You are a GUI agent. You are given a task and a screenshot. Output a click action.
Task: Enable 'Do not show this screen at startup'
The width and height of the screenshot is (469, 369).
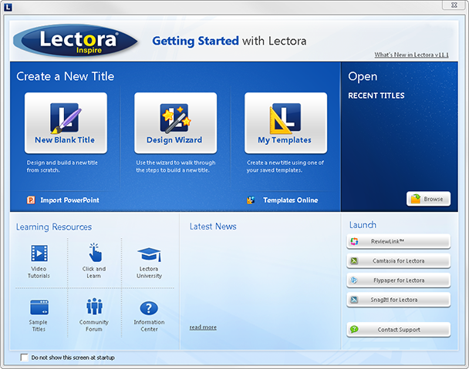[x=25, y=357]
